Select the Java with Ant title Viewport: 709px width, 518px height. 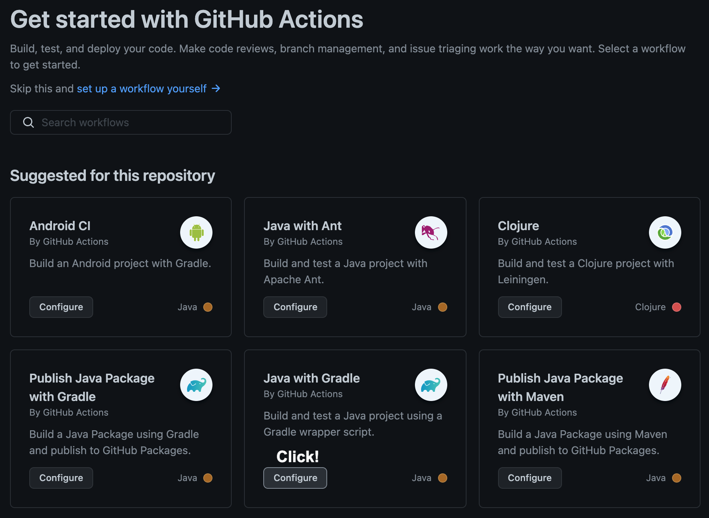tap(303, 226)
